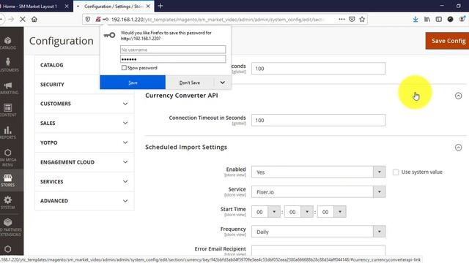Open the page actions three-dots menu

point(341,20)
